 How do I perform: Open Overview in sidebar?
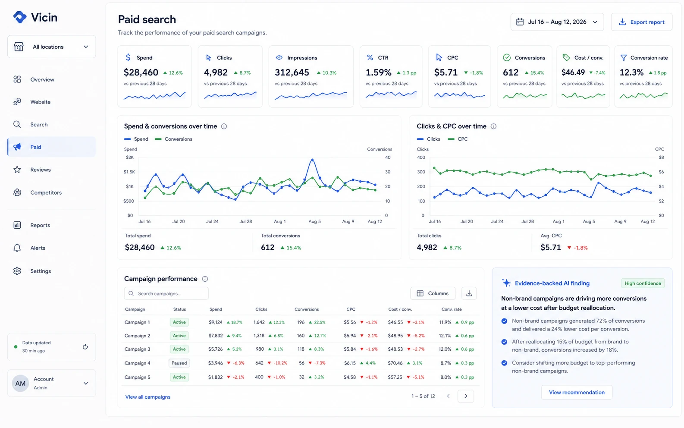tap(52, 79)
